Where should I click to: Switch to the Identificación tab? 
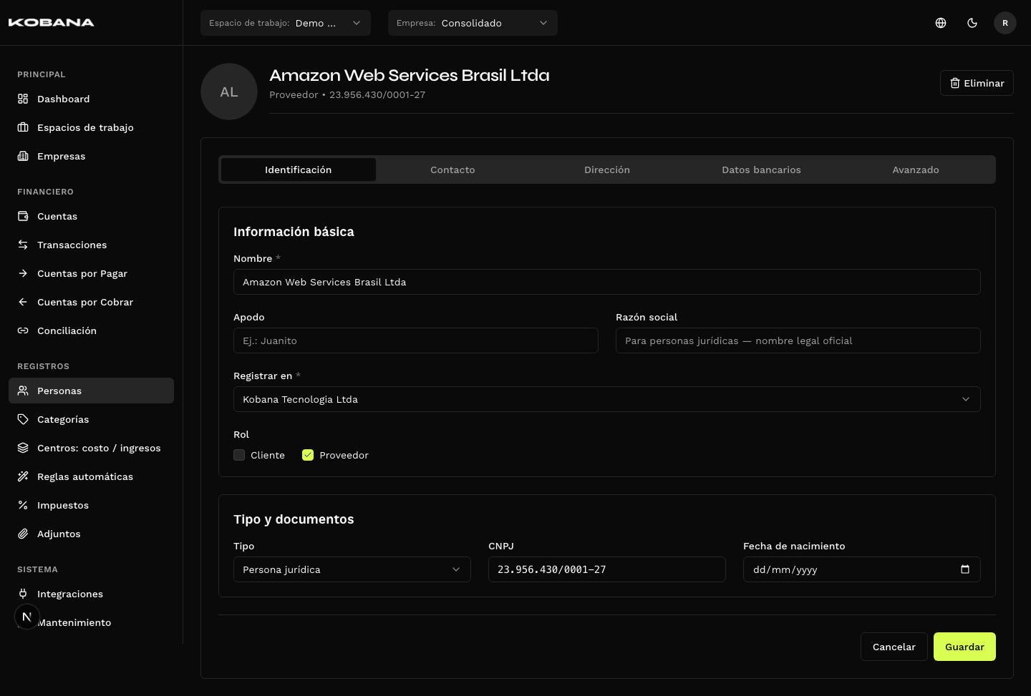click(x=299, y=170)
